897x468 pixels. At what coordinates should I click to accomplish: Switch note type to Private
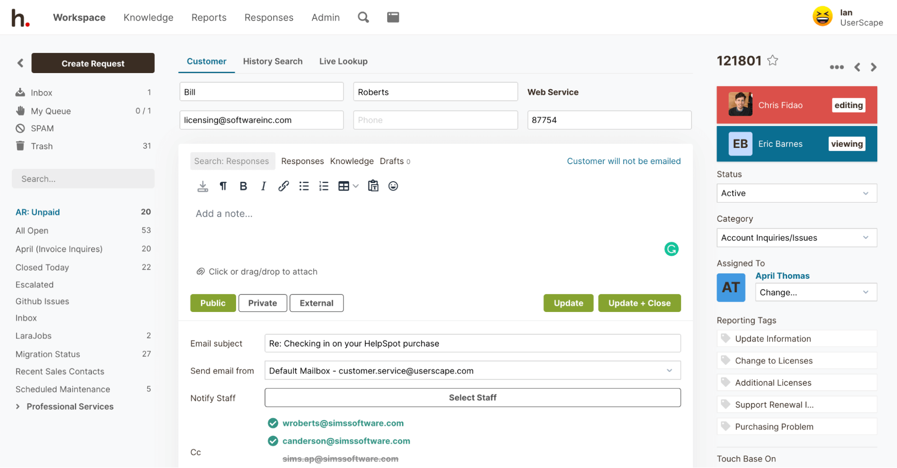coord(263,303)
